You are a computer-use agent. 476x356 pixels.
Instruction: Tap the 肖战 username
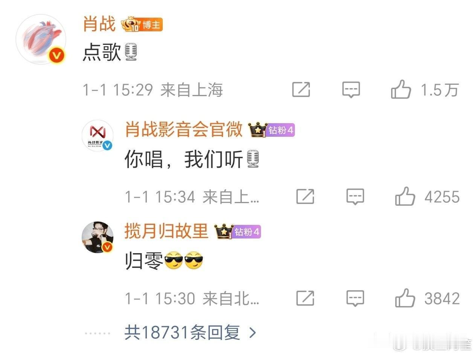point(99,24)
